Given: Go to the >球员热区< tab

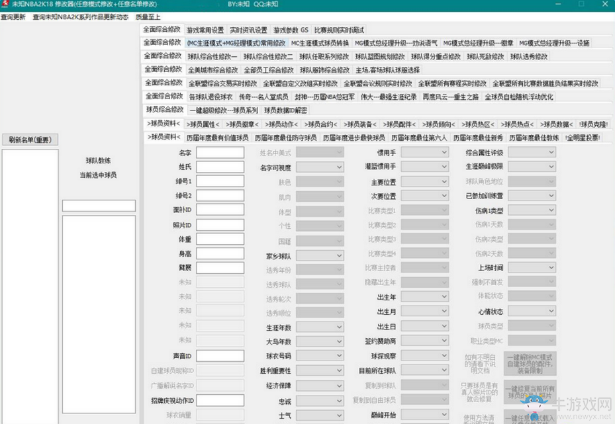Looking at the screenshot, I should (478, 124).
